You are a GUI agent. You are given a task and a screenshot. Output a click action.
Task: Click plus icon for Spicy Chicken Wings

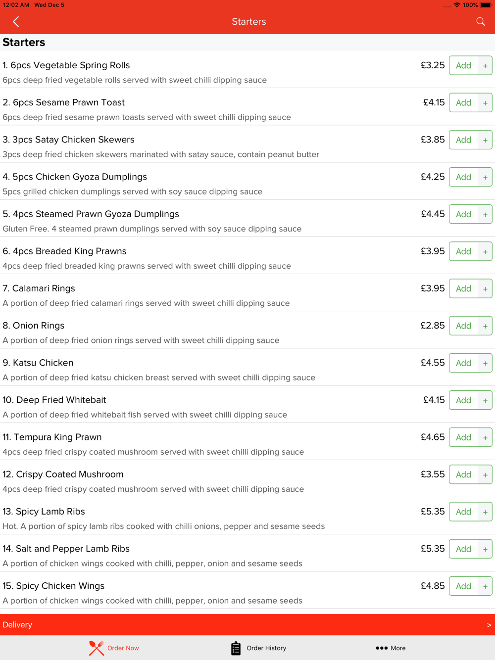[485, 586]
